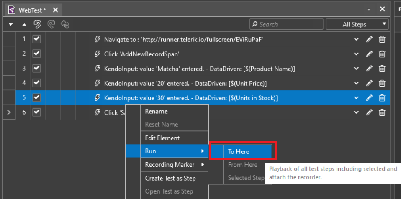Close the WebTest tab
This screenshot has height=199, width=401.
point(55,10)
